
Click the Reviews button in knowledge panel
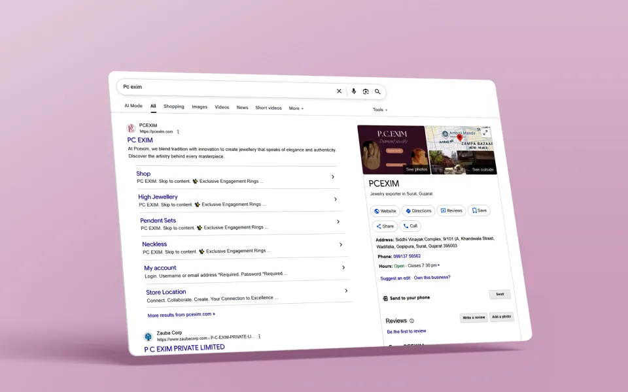pos(451,210)
